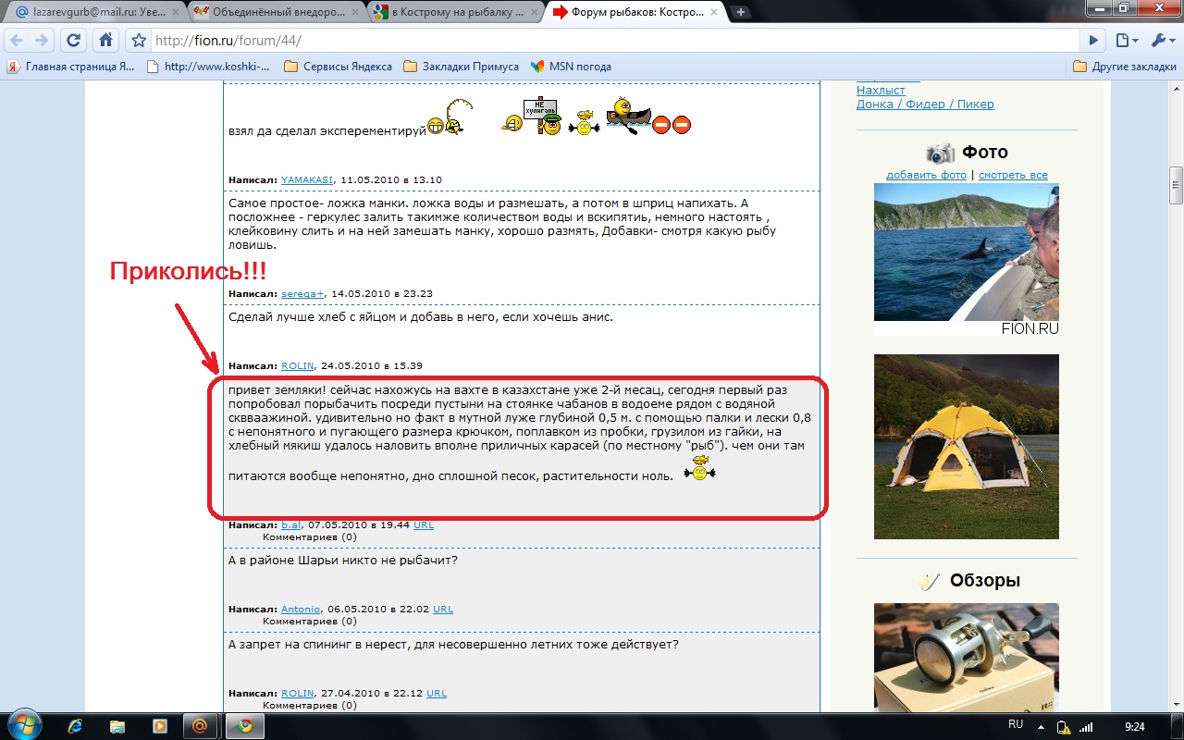Open new tab with plus button
1184x740 pixels.
(741, 12)
